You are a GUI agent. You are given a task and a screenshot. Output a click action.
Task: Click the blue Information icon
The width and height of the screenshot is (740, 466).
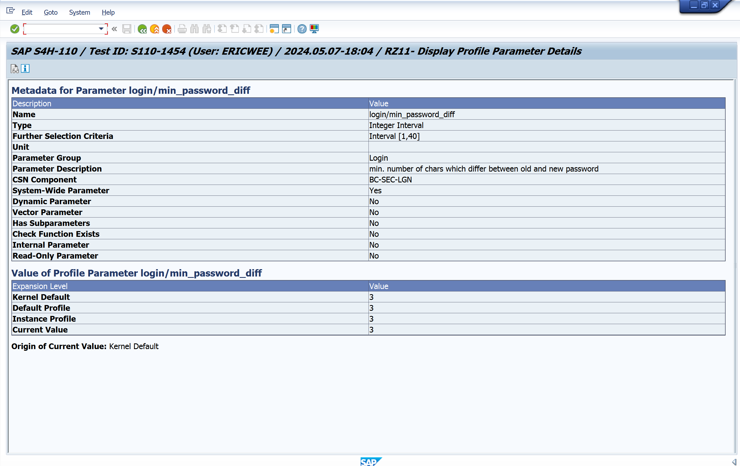(x=25, y=68)
